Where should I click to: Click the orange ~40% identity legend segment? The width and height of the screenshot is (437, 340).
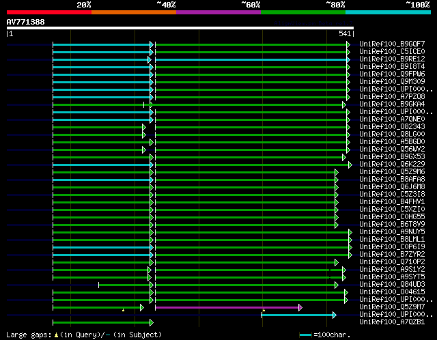coord(134,12)
